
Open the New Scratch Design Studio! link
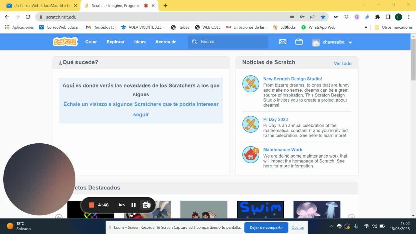[292, 79]
